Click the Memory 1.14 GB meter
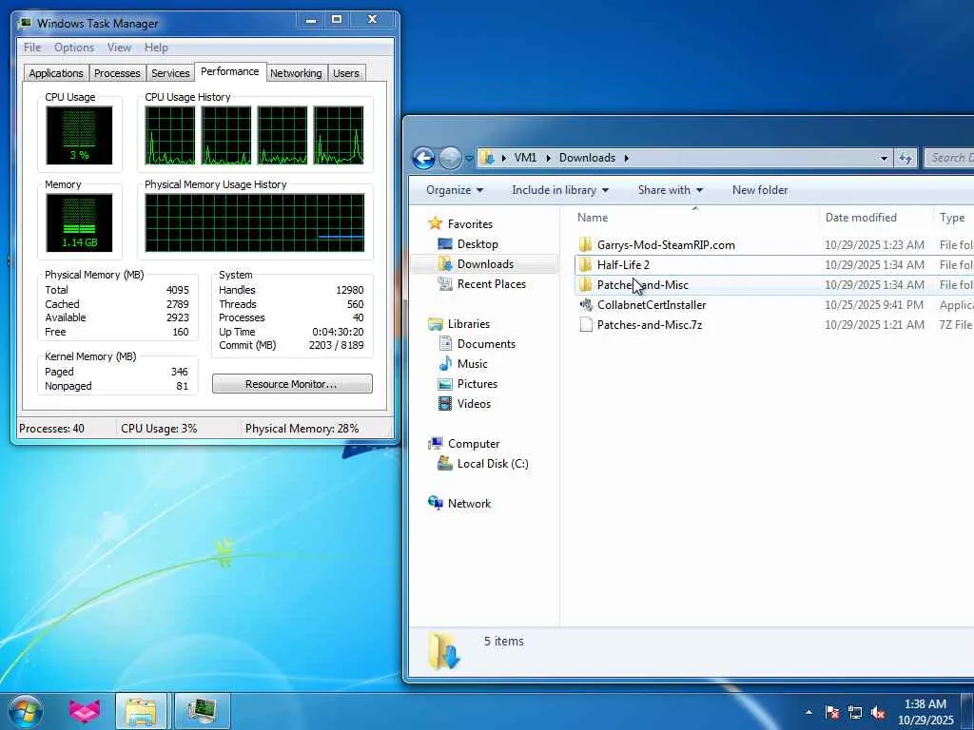Screen dimensions: 974x730 coord(79,222)
